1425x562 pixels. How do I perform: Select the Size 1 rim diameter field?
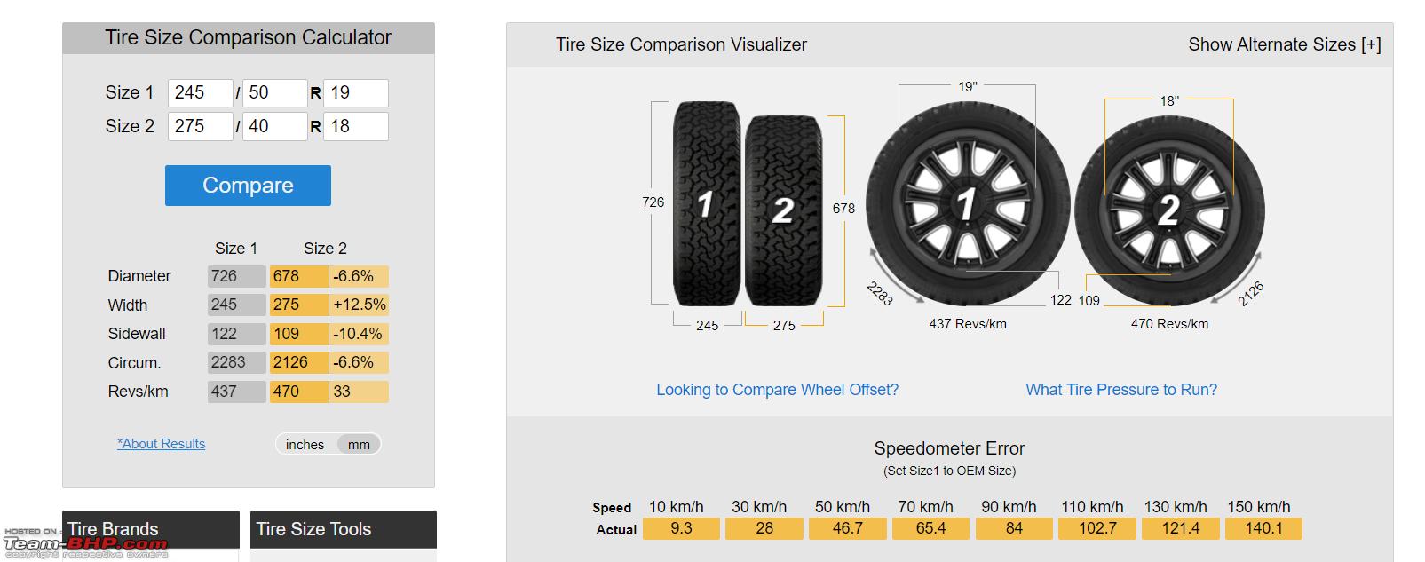coord(356,93)
